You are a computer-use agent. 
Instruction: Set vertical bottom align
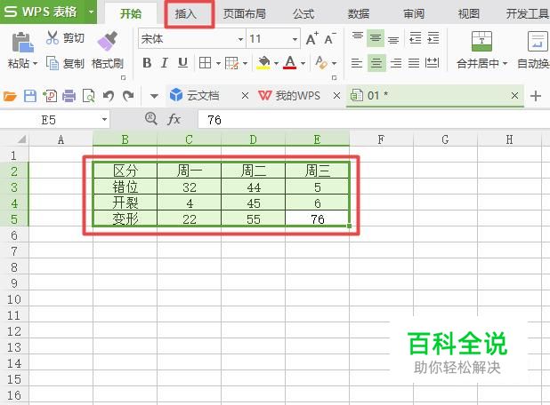[x=393, y=38]
